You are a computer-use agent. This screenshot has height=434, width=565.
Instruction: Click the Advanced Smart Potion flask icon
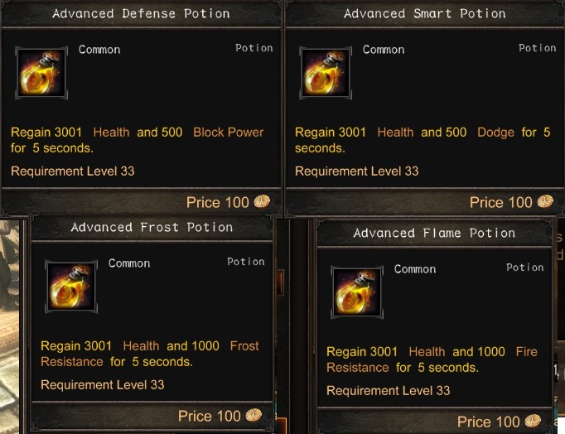click(325, 72)
